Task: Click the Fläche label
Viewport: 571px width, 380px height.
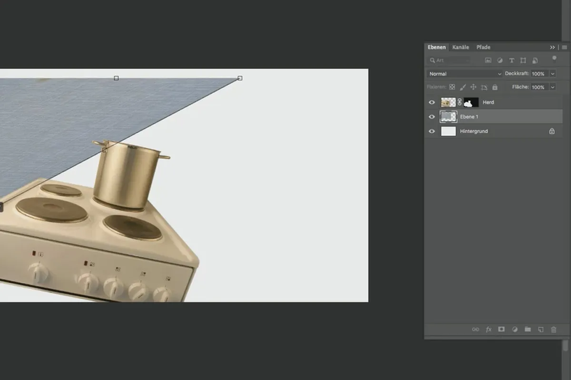Action: coord(521,87)
